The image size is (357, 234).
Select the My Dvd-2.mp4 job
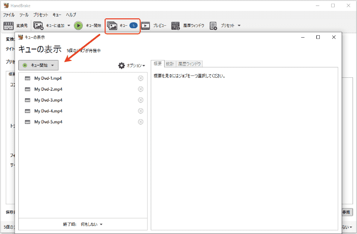pyautogui.click(x=48, y=89)
